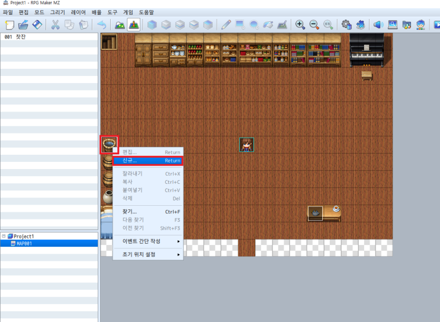Undo with the blue arrow icon

point(102,25)
